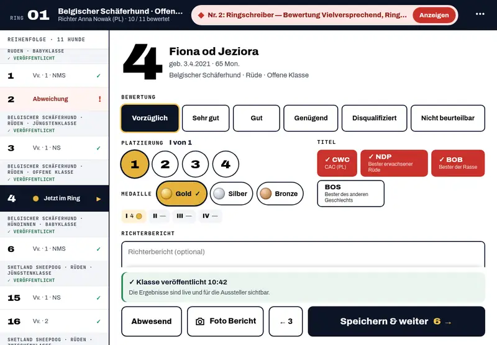Click the Hündinnen Babyklasse group header
This screenshot has width=497, height=345.
pos(54,225)
